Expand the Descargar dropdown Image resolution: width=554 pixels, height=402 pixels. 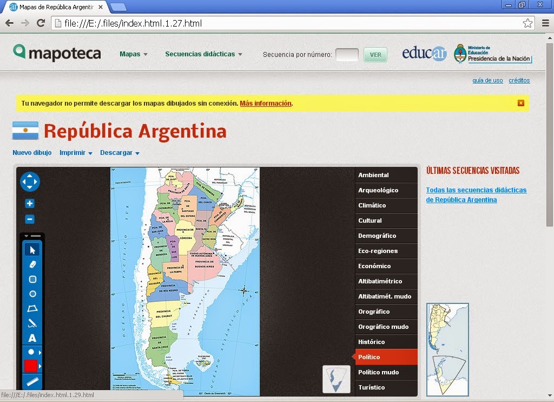tap(120, 153)
